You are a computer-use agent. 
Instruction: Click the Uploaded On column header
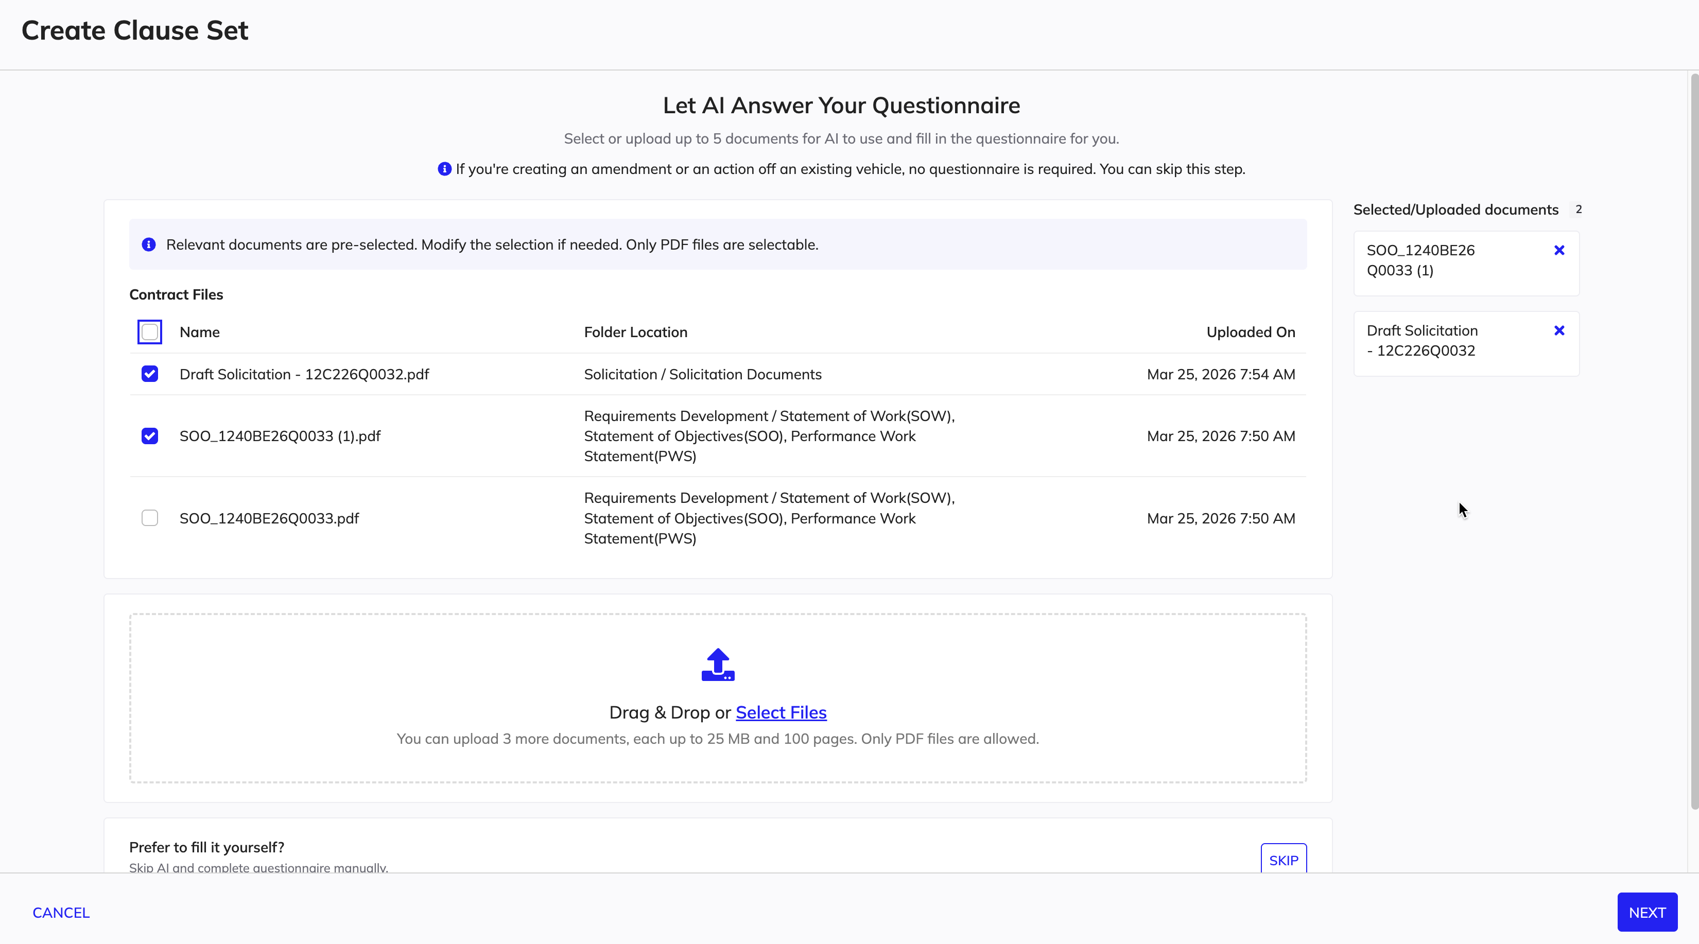point(1251,332)
